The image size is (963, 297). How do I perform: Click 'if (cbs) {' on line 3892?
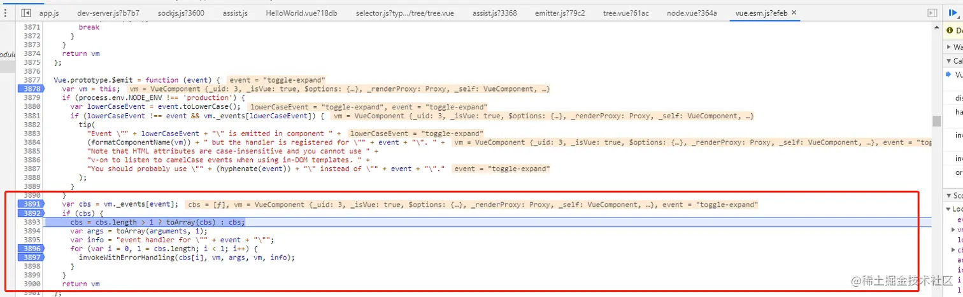pyautogui.click(x=83, y=213)
